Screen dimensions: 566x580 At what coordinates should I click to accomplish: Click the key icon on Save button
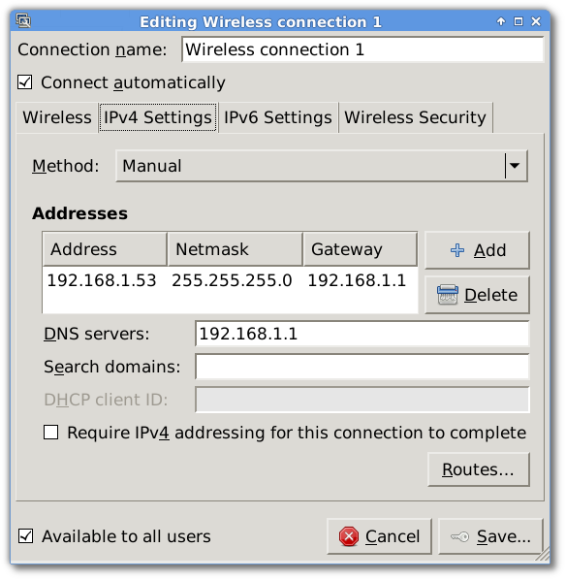[x=459, y=536]
